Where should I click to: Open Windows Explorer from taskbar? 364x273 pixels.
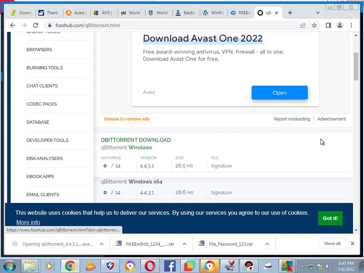pyautogui.click(x=30, y=266)
